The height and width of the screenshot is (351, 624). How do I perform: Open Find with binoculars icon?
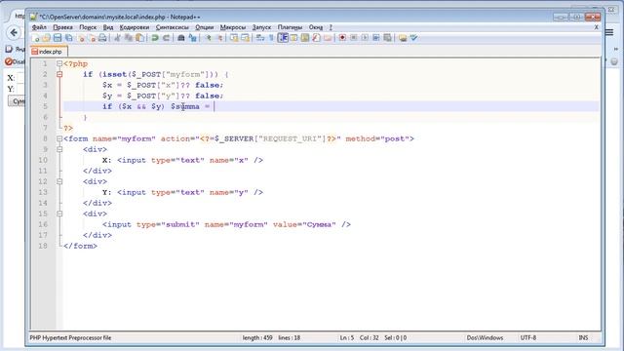(181, 38)
